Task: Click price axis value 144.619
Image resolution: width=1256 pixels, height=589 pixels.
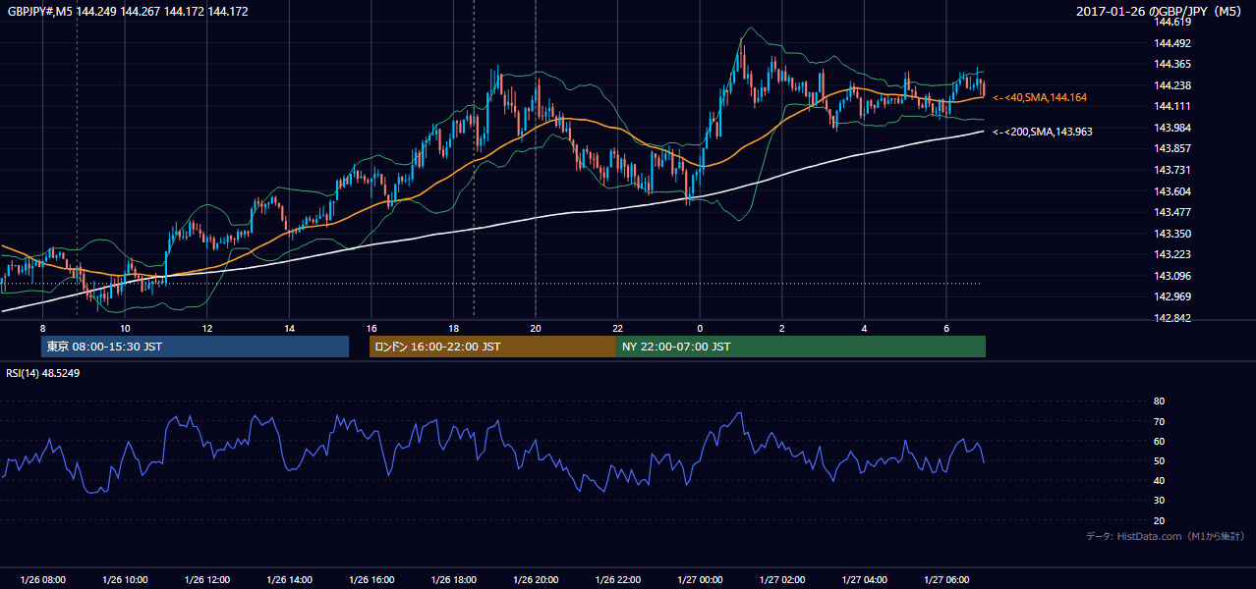Action: (x=1172, y=22)
